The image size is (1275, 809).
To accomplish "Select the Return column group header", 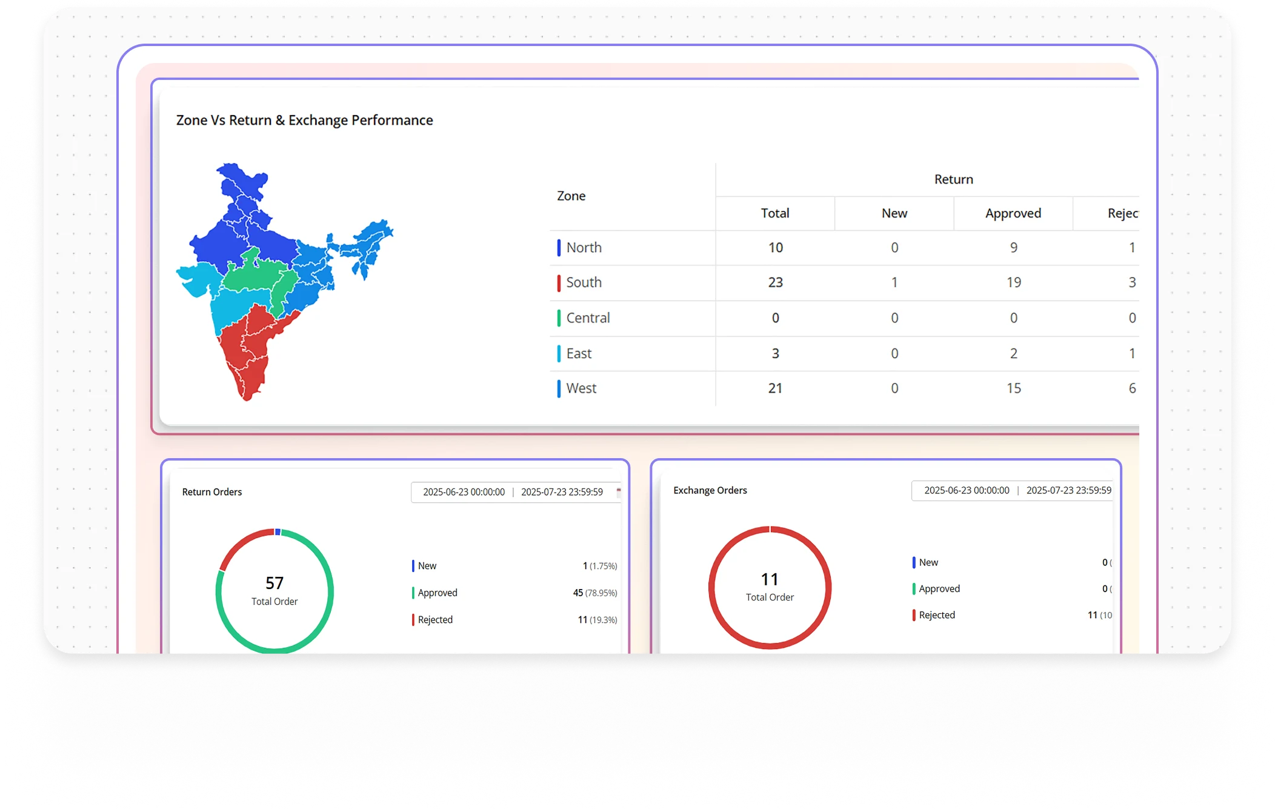I will pos(953,179).
